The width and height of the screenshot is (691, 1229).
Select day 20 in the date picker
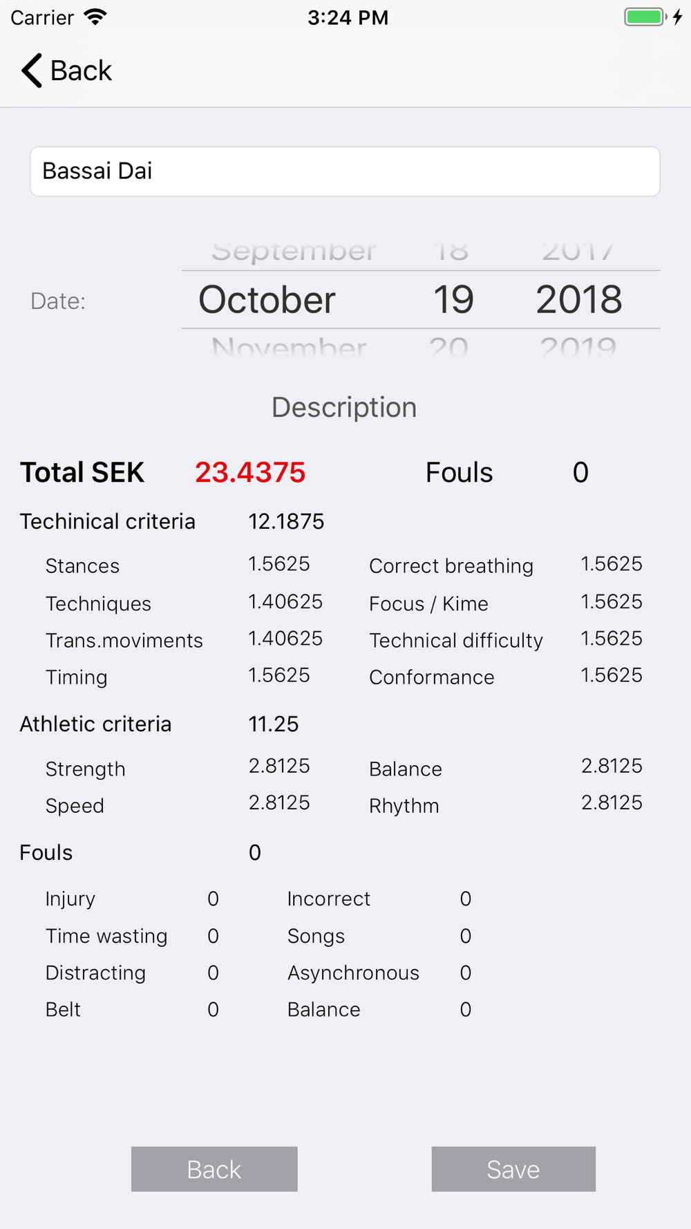point(449,347)
